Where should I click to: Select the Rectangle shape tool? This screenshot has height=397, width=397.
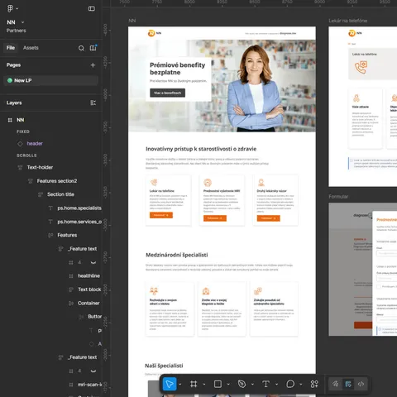point(218,384)
